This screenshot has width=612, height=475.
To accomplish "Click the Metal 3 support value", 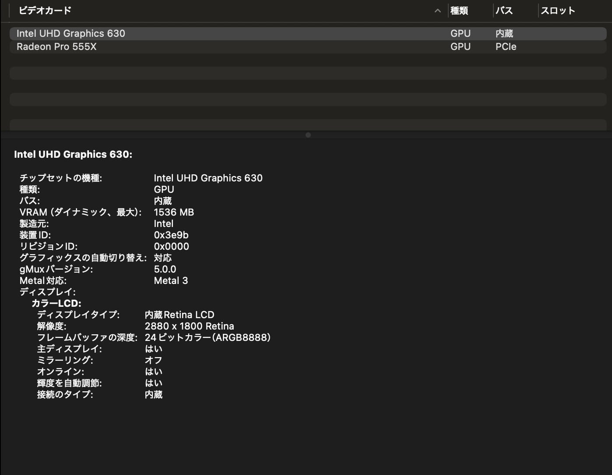I will (171, 280).
